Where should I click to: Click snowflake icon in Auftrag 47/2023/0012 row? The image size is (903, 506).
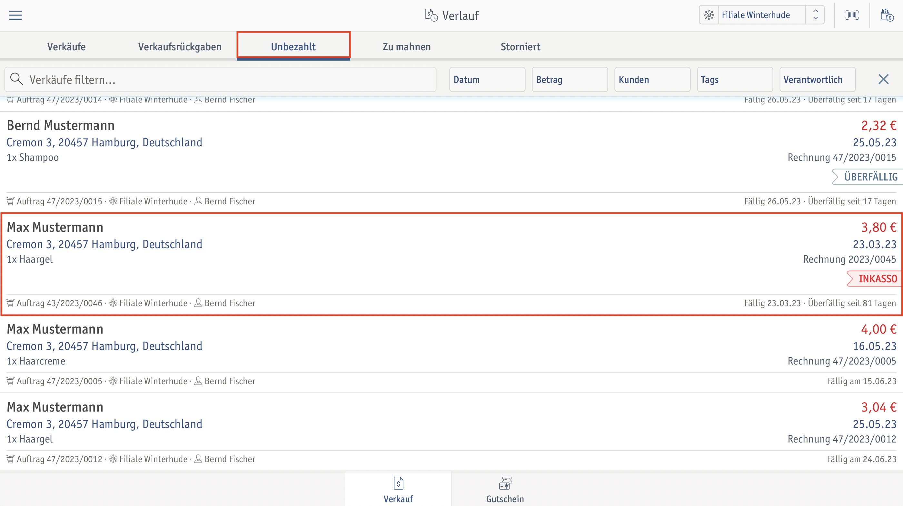coord(113,458)
